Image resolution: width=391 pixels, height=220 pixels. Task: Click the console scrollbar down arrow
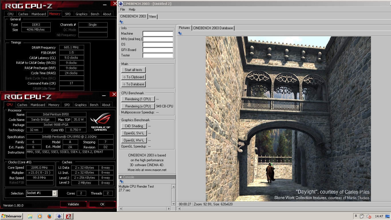(x=173, y=204)
